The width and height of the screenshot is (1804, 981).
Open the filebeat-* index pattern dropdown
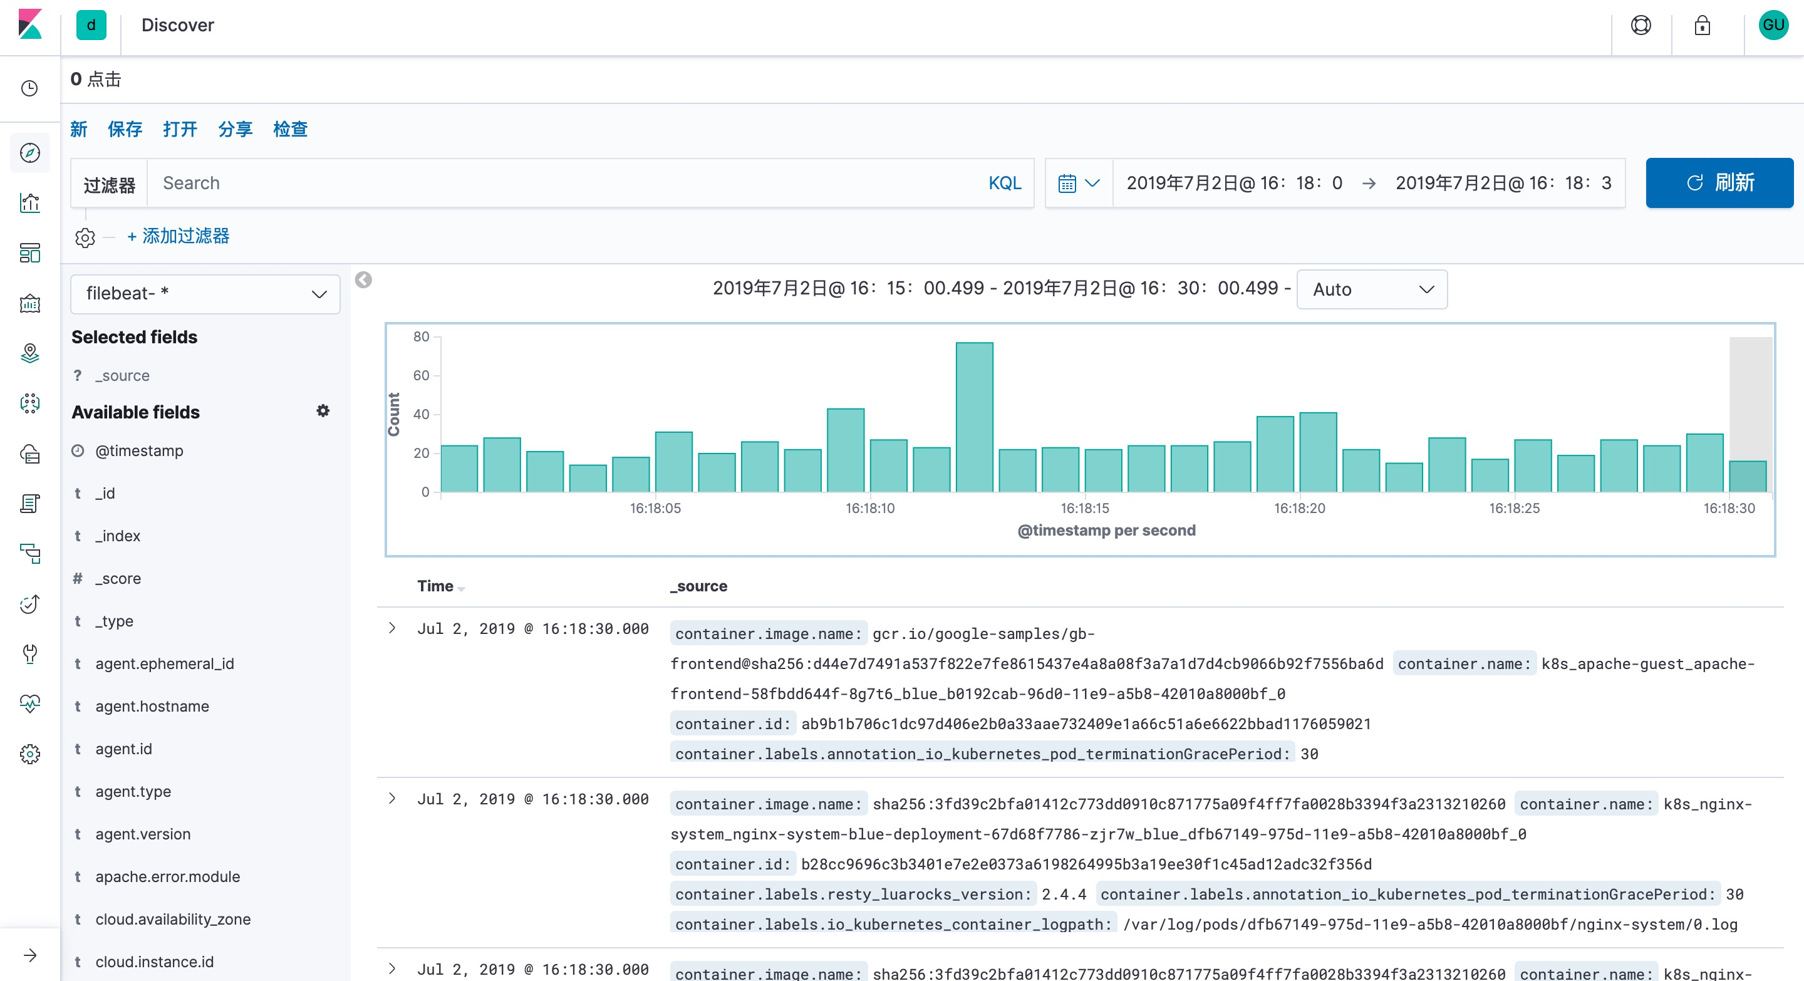(205, 293)
